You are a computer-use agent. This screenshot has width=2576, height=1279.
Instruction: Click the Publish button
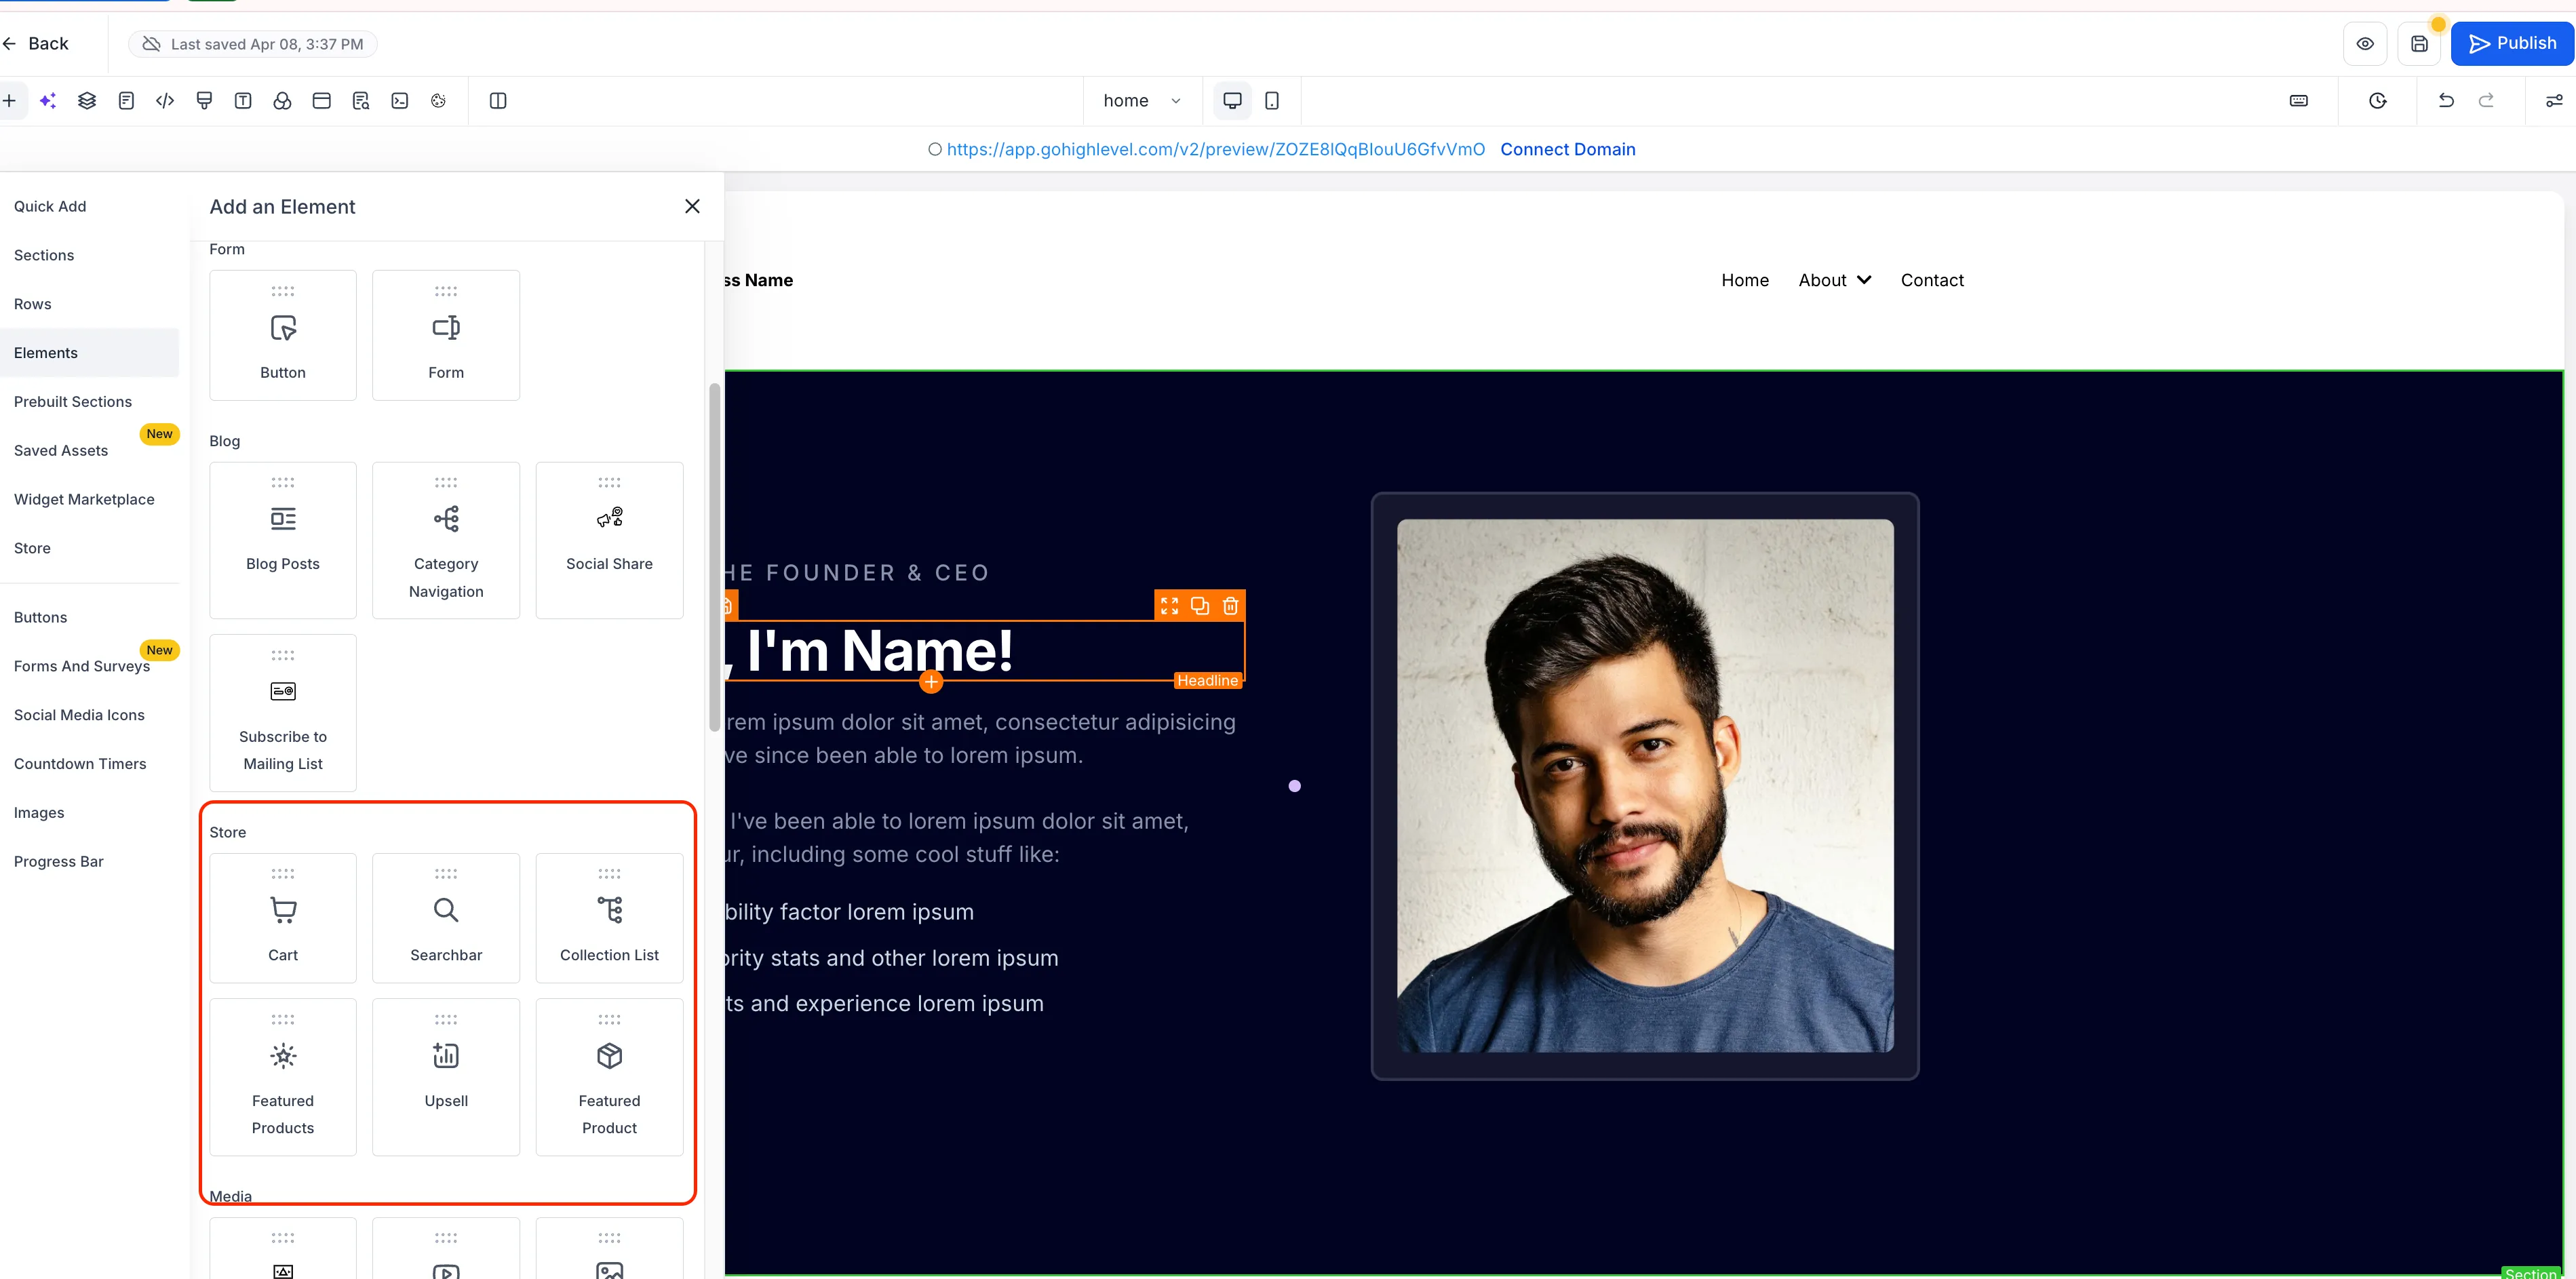tap(2511, 43)
